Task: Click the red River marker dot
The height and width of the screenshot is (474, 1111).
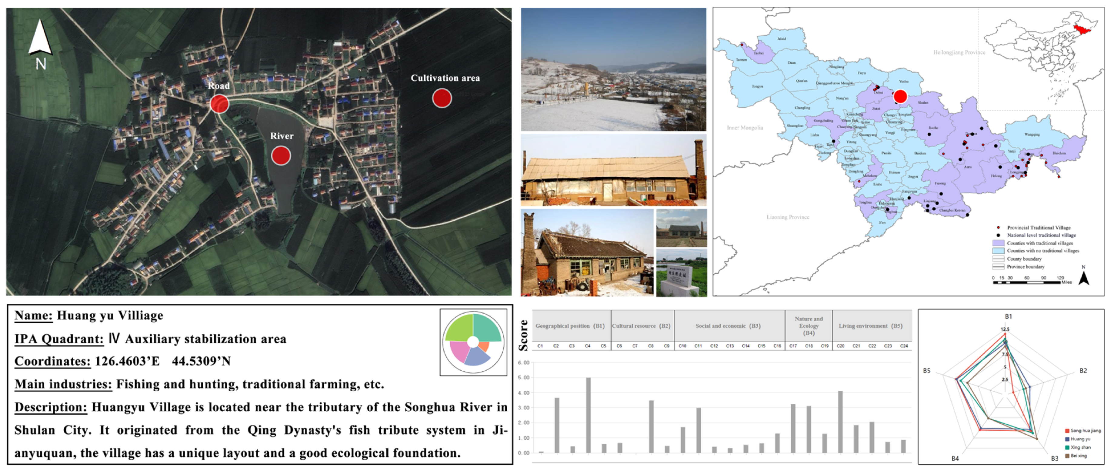Action: pyautogui.click(x=281, y=155)
